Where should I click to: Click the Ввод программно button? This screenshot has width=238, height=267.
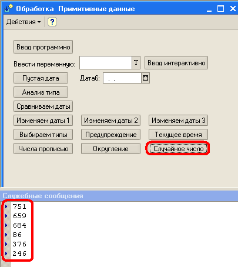(43, 47)
